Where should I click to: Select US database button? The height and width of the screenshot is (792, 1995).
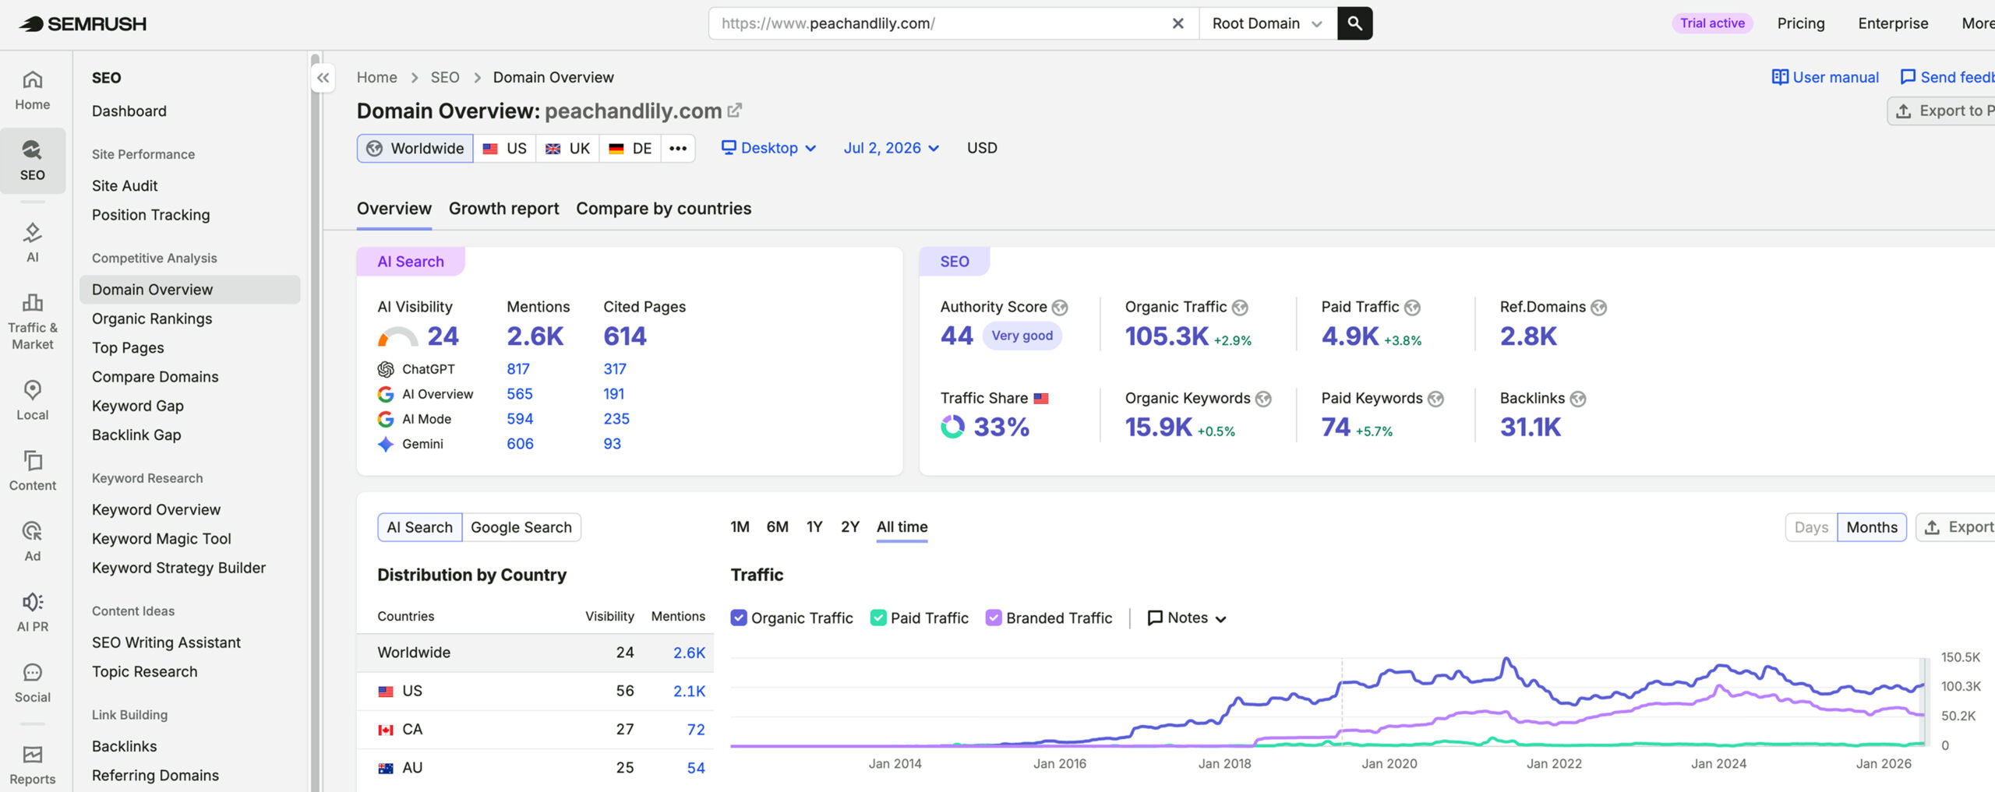click(x=504, y=148)
